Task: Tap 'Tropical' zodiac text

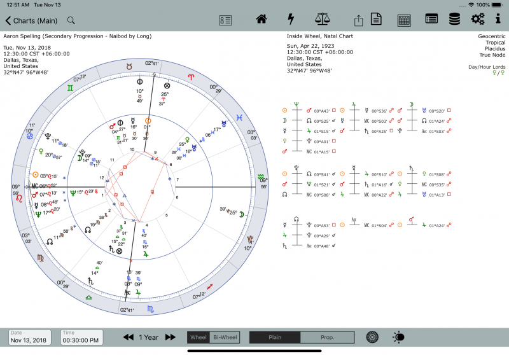Action: click(x=496, y=43)
